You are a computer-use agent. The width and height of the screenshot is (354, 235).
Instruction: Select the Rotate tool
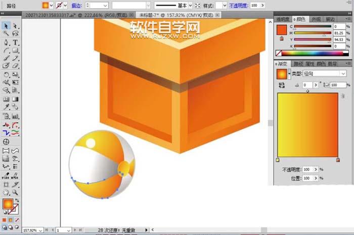[6, 75]
